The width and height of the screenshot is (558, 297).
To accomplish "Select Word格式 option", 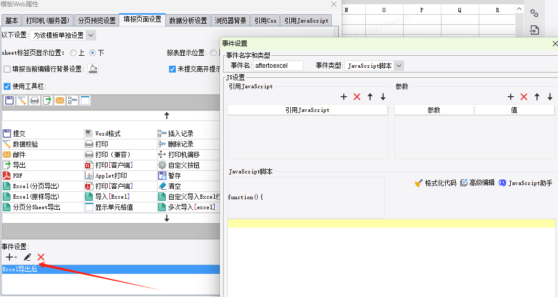I will point(103,134).
